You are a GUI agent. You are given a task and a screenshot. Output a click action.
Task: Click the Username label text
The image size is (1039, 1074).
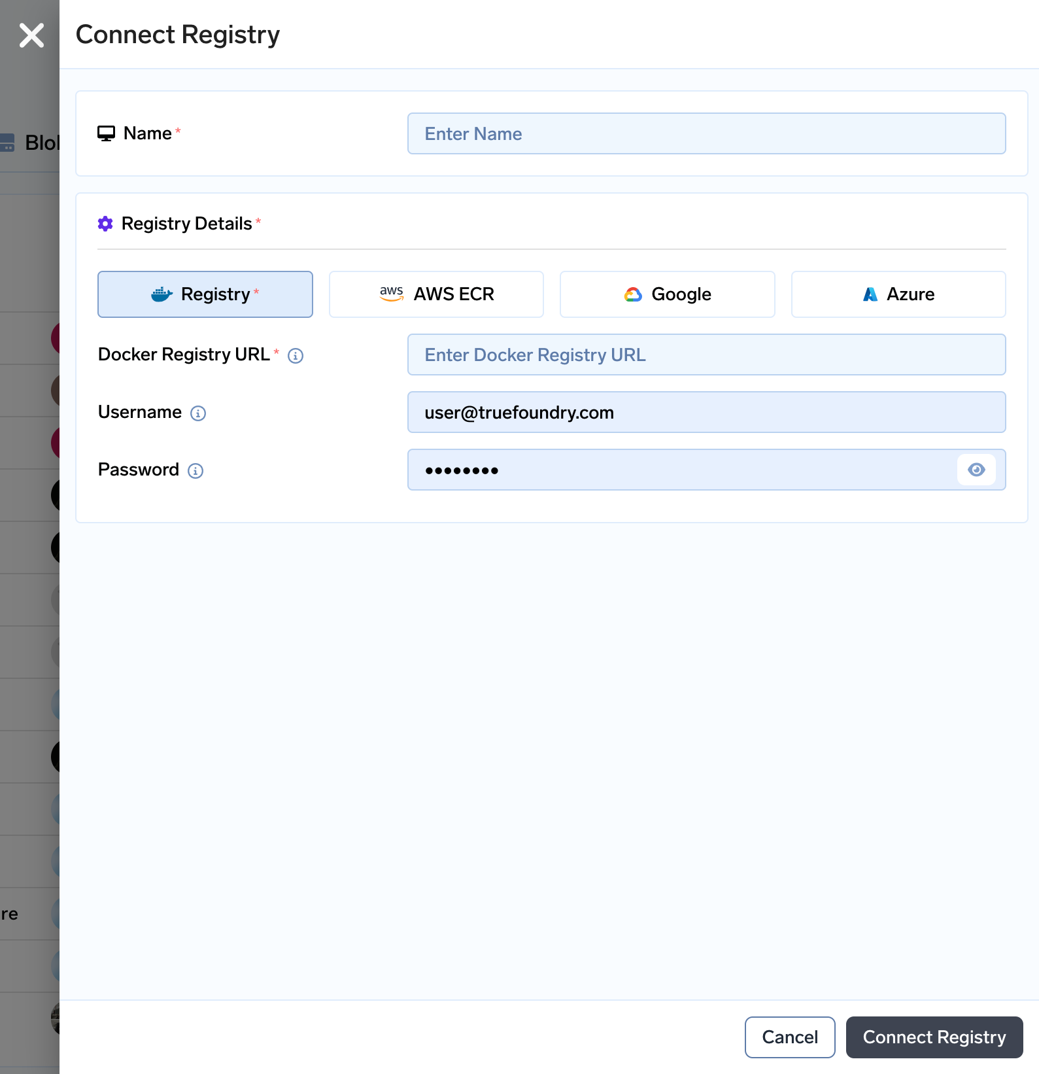pyautogui.click(x=140, y=412)
